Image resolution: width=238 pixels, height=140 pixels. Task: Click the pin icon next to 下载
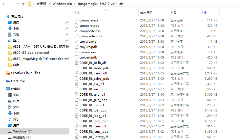pyautogui.click(x=67, y=29)
